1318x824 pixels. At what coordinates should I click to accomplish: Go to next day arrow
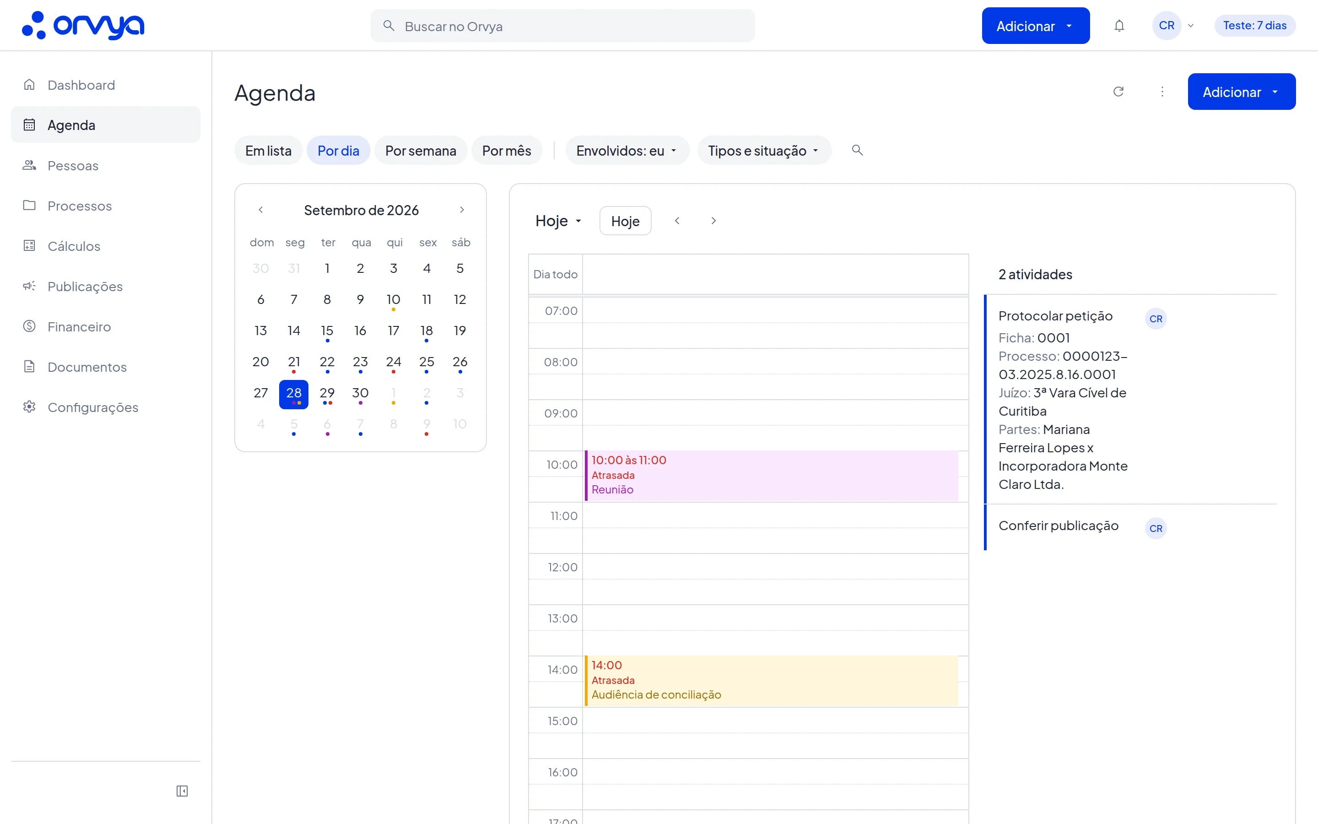pyautogui.click(x=713, y=221)
